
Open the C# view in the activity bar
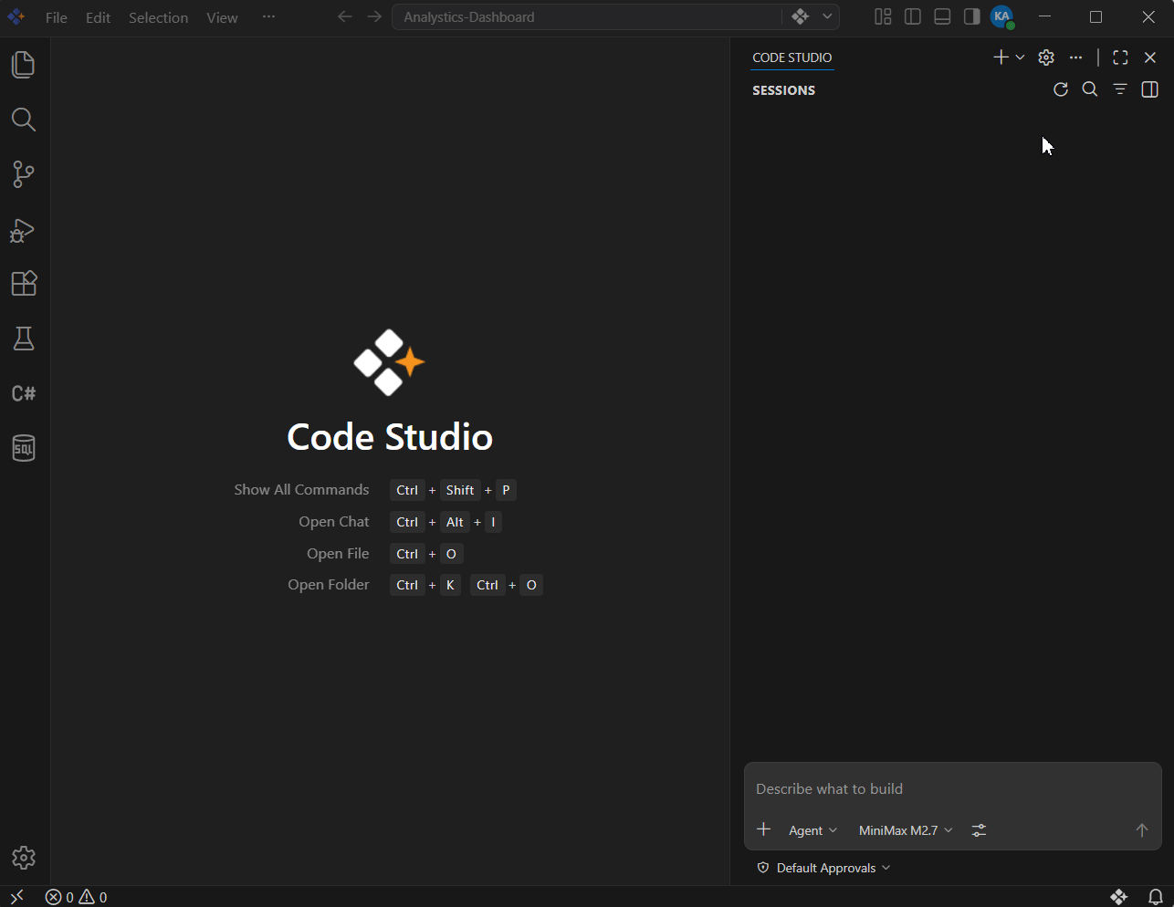pos(24,393)
